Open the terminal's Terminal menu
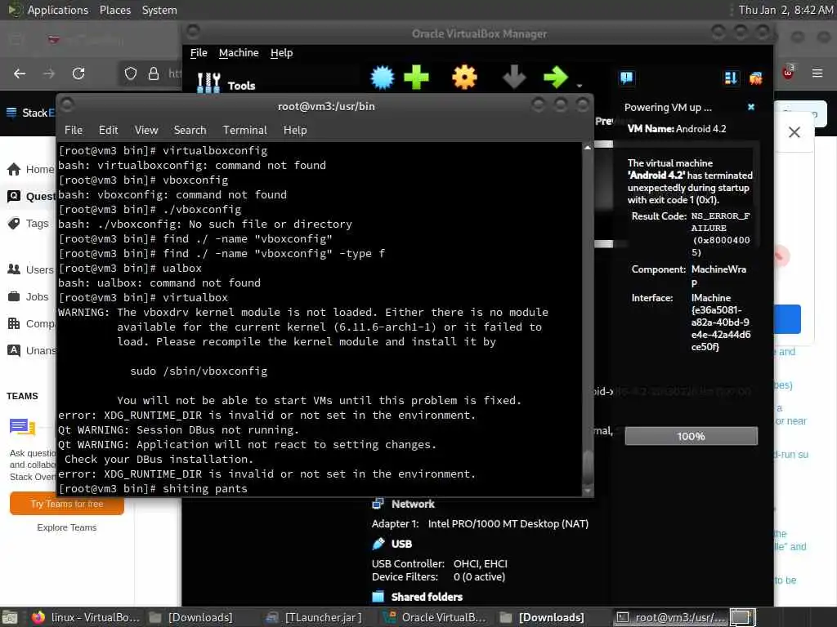The height and width of the screenshot is (627, 837). coord(245,130)
